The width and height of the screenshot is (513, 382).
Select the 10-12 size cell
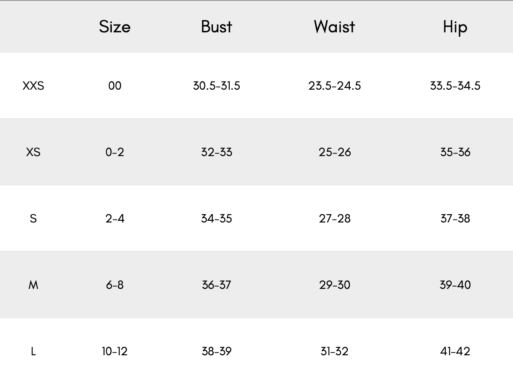pyautogui.click(x=115, y=351)
